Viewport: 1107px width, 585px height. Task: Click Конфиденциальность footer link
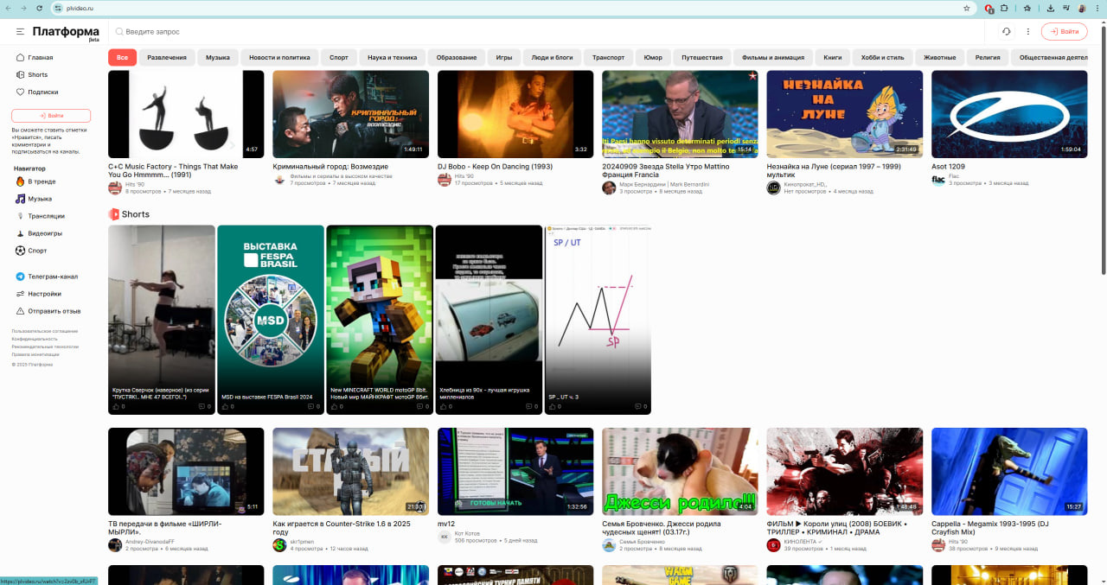tap(35, 339)
